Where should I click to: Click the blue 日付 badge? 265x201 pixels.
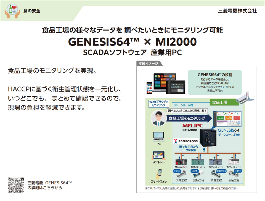pos(238,171)
